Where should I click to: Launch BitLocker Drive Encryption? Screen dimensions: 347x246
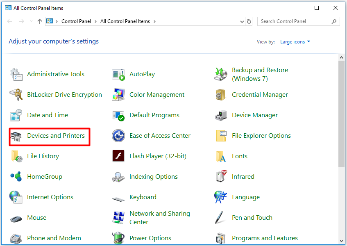(x=64, y=94)
